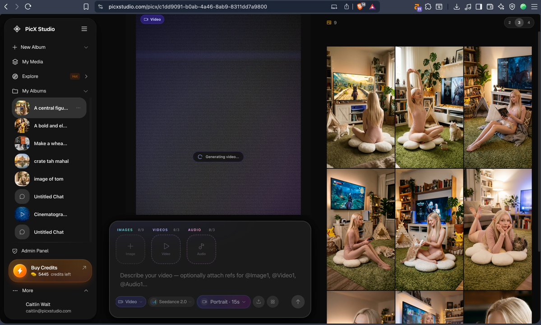
Task: Open the 'crate tah mahal' album
Action: (x=49, y=161)
